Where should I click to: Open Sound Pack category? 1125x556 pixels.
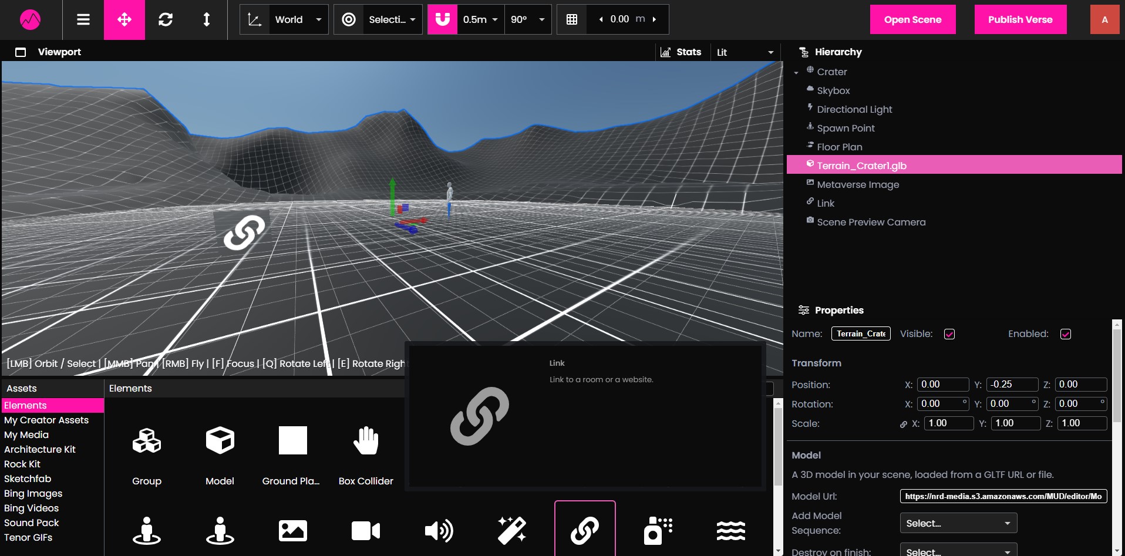click(x=31, y=523)
